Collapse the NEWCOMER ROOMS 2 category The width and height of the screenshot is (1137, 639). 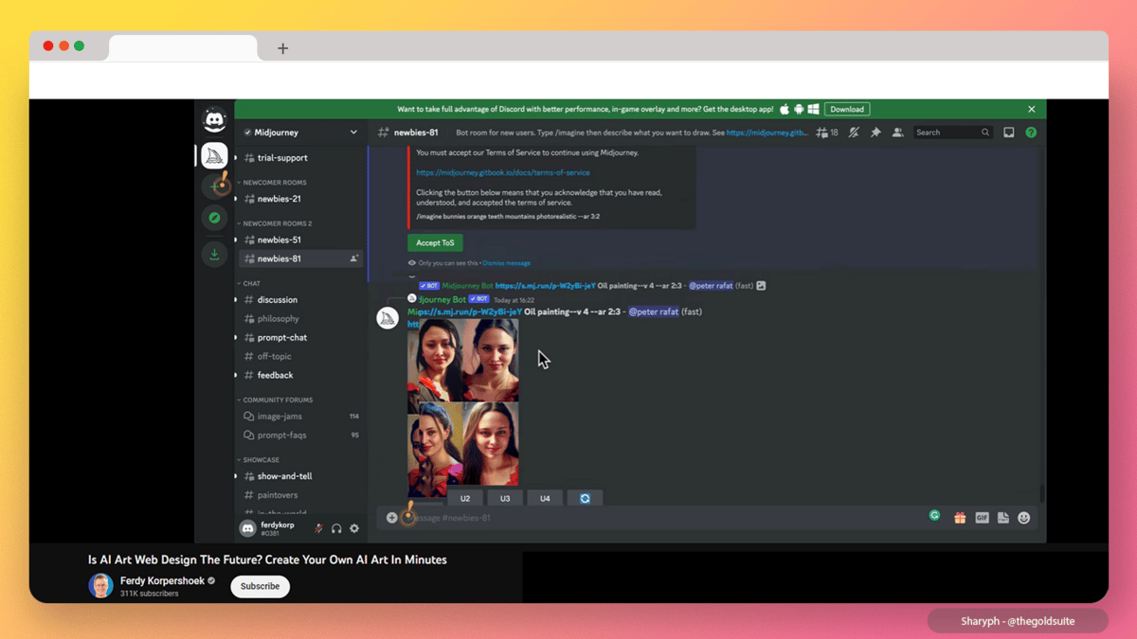[275, 223]
